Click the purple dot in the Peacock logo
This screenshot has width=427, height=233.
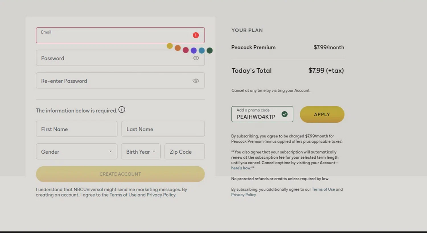coord(194,50)
